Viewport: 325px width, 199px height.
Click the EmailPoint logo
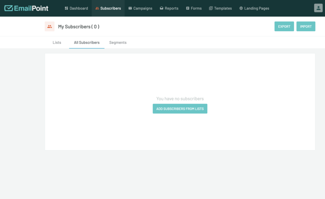click(x=26, y=8)
